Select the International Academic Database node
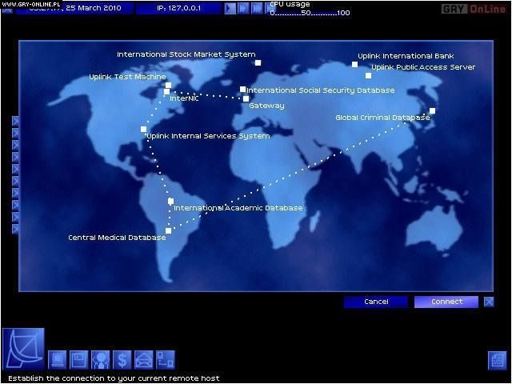Screen dimensions: 512x384 tap(170, 201)
